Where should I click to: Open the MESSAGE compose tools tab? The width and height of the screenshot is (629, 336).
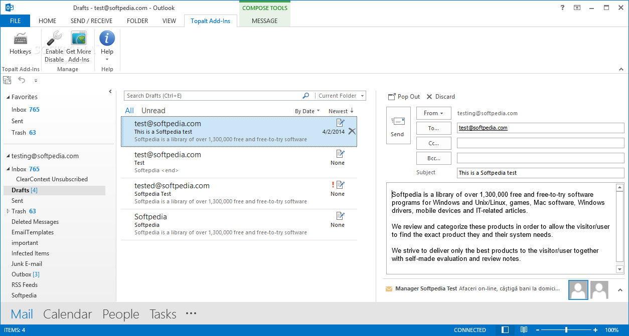264,21
